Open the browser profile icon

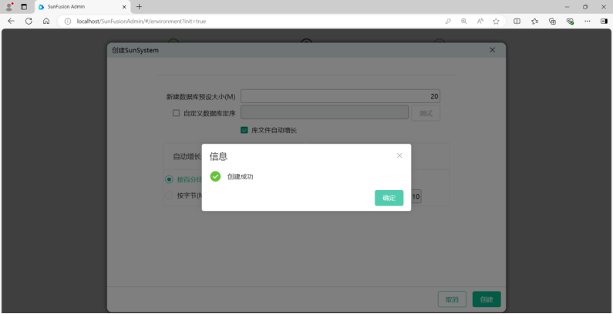click(x=9, y=7)
